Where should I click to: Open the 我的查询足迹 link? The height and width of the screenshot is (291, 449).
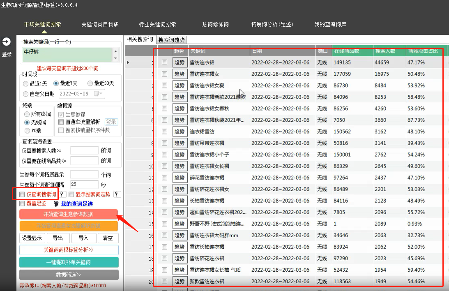point(77,203)
